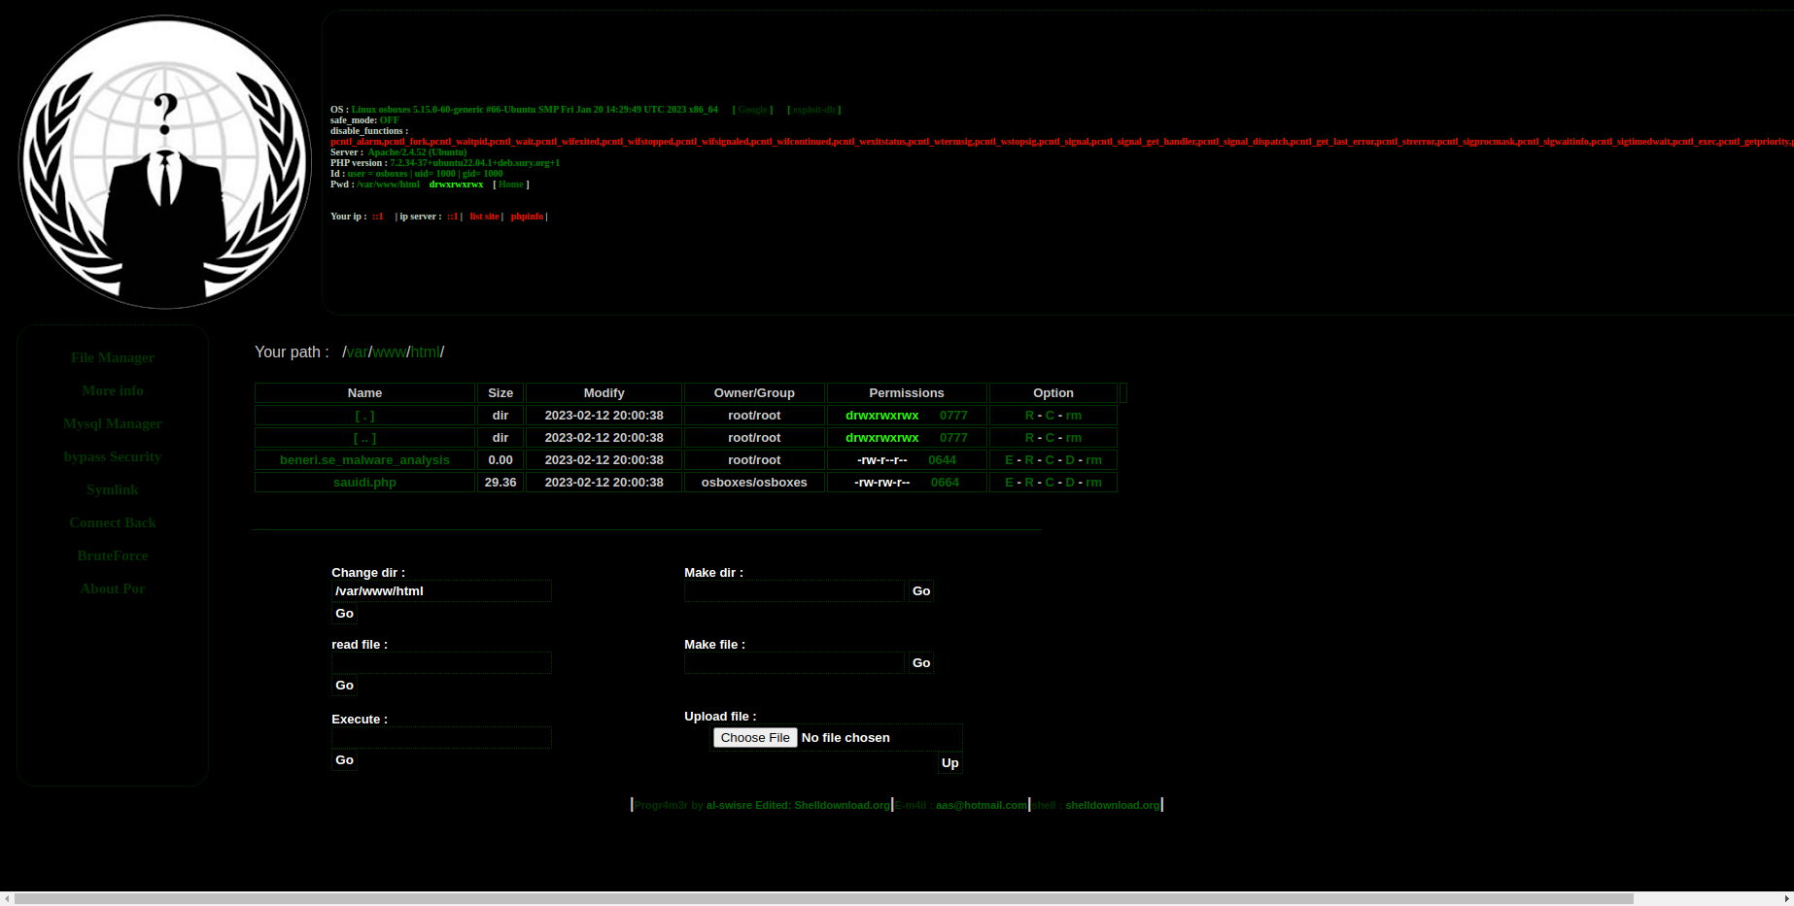Click the Home link beside Pwd

[x=511, y=185]
